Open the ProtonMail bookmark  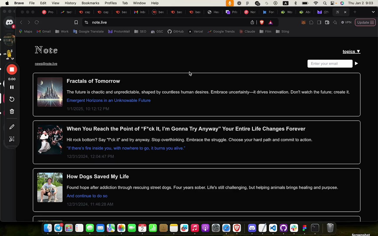tap(119, 32)
